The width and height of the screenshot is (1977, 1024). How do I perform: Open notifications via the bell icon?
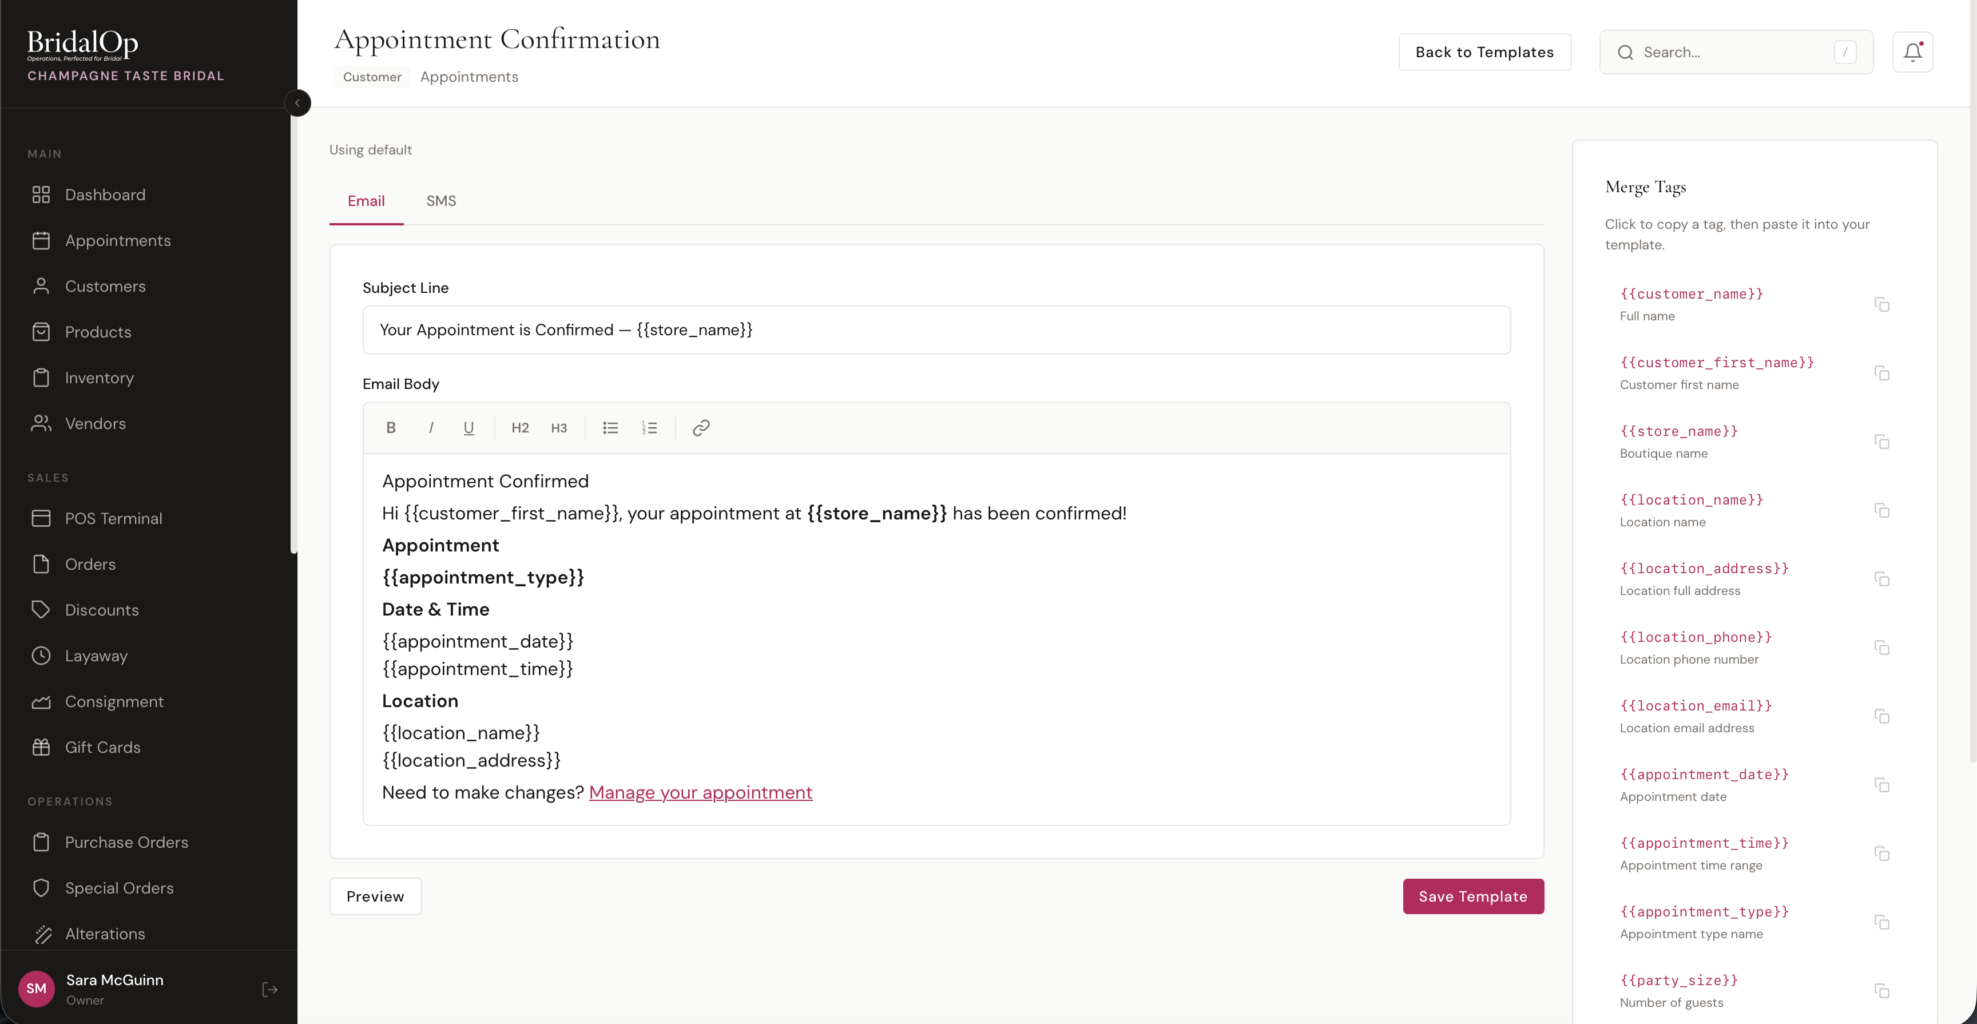(x=1912, y=51)
